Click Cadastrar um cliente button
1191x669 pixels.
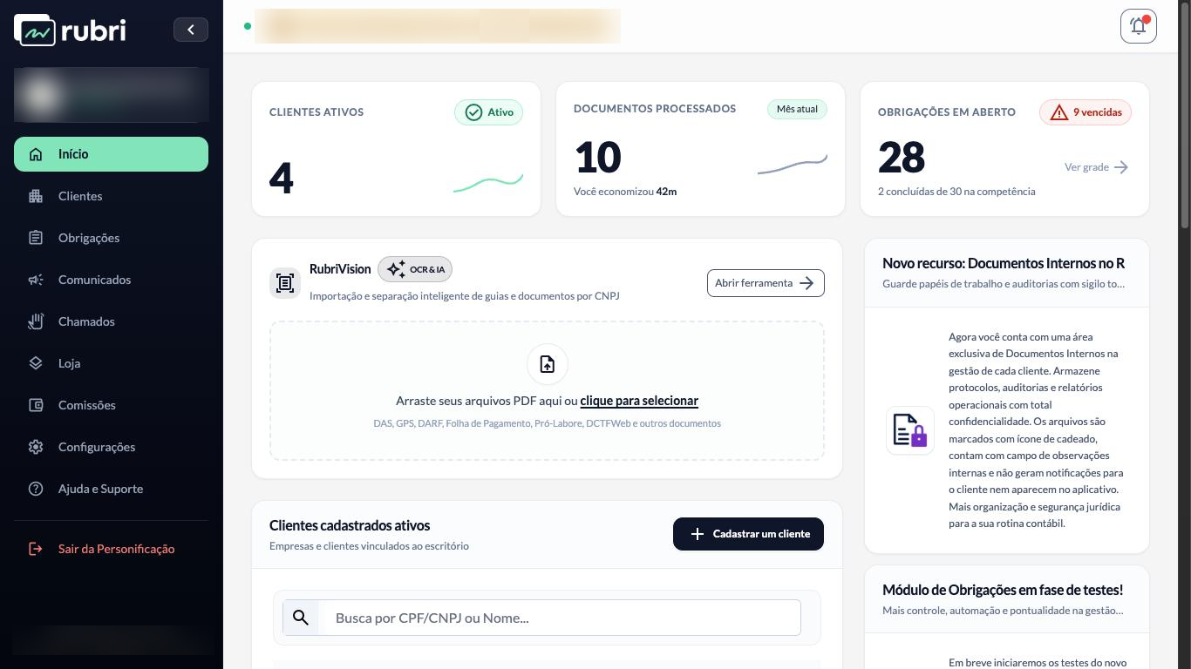click(748, 534)
